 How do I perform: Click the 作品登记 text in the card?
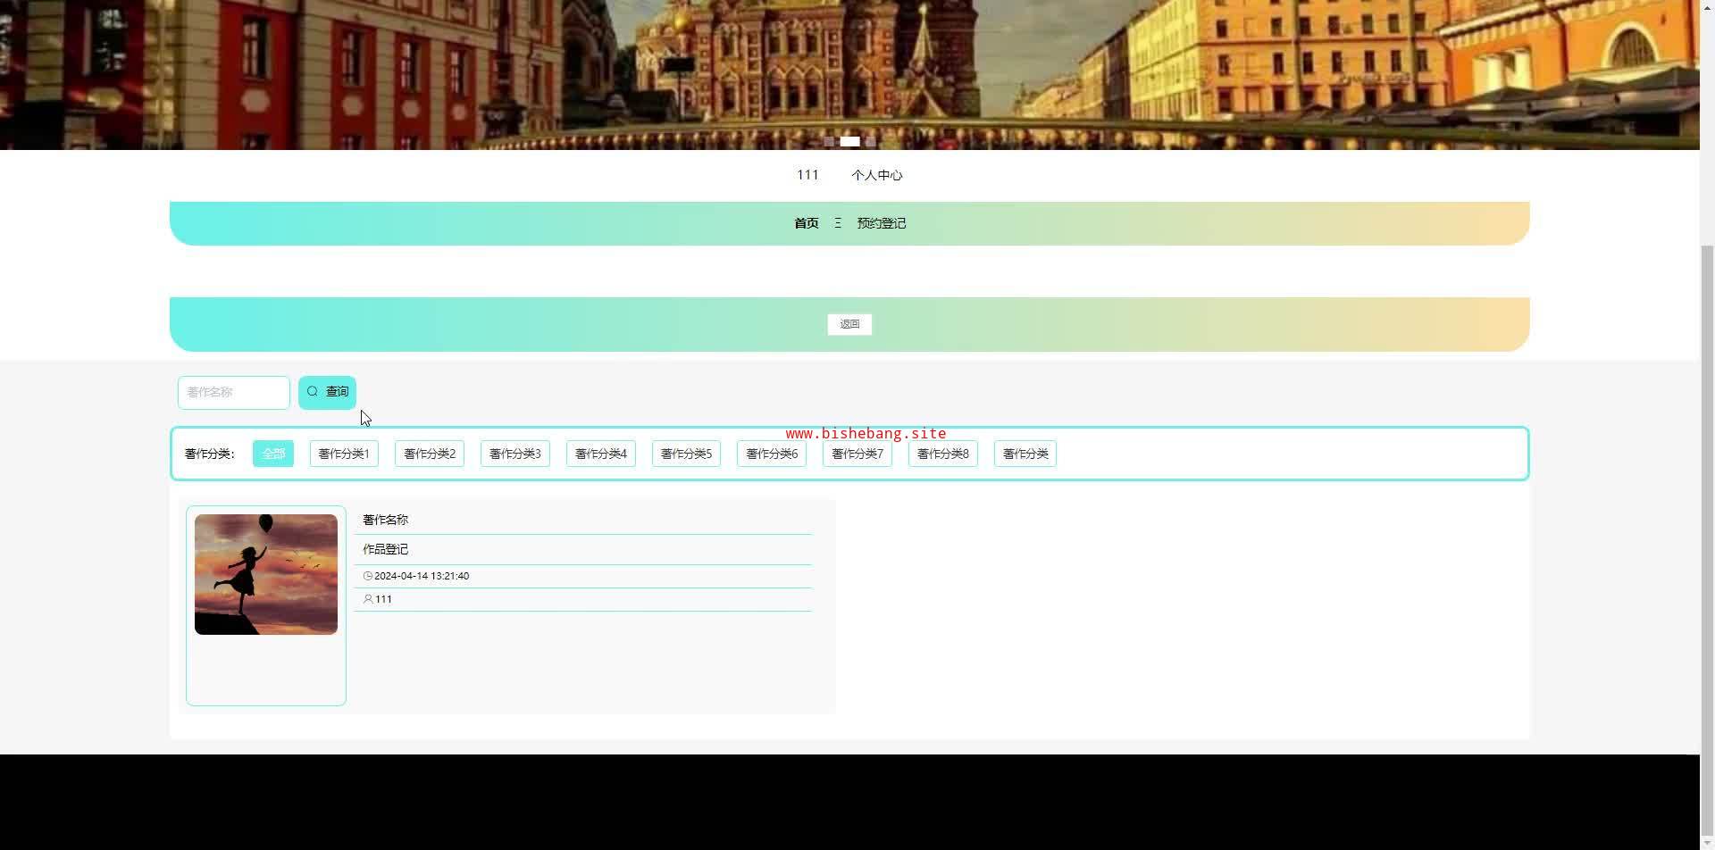tap(385, 549)
